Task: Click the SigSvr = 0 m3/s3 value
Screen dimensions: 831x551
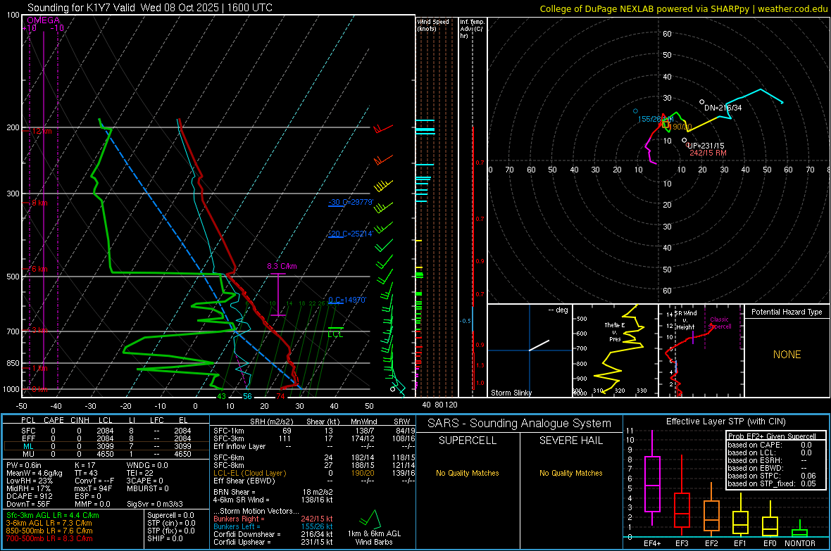Action: point(155,505)
